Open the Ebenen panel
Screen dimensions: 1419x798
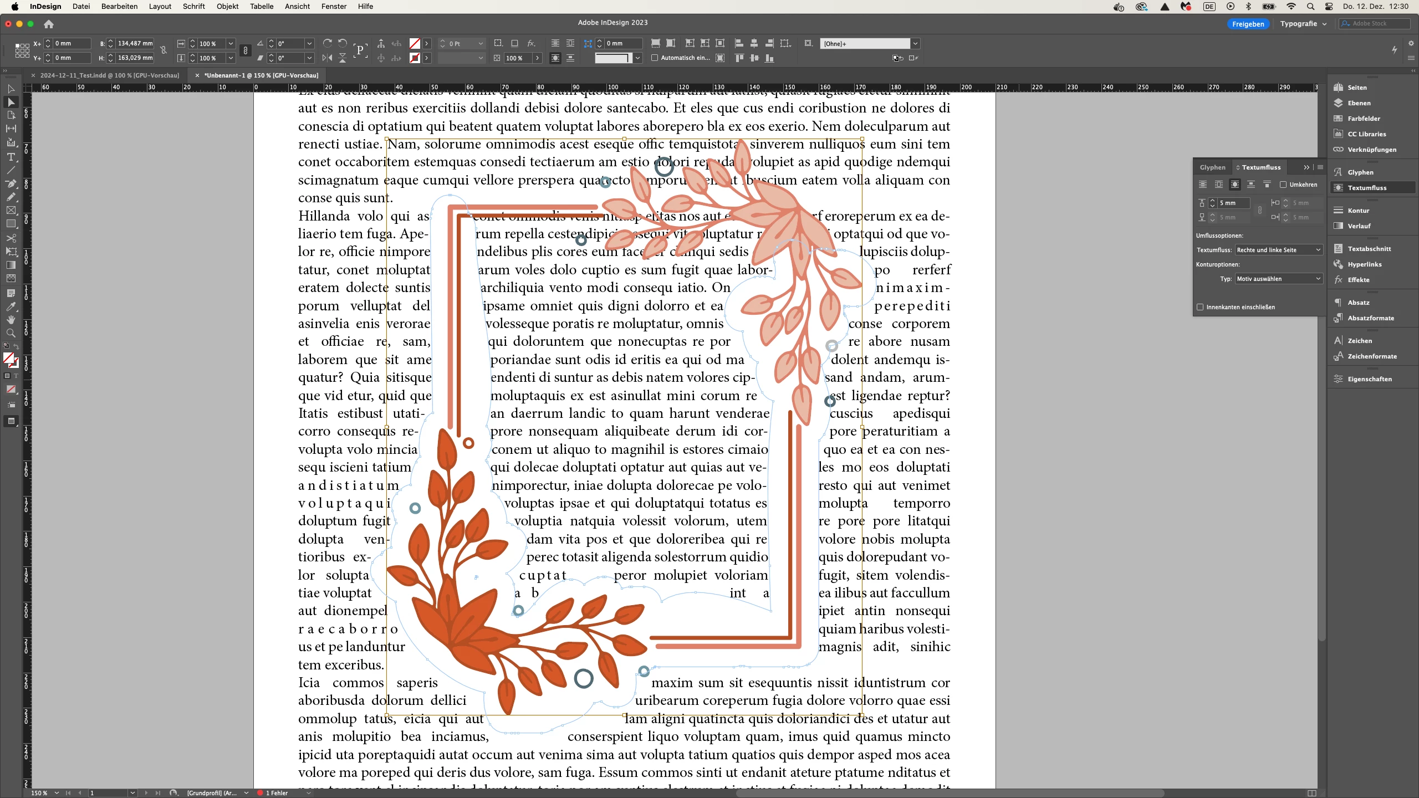(x=1359, y=103)
